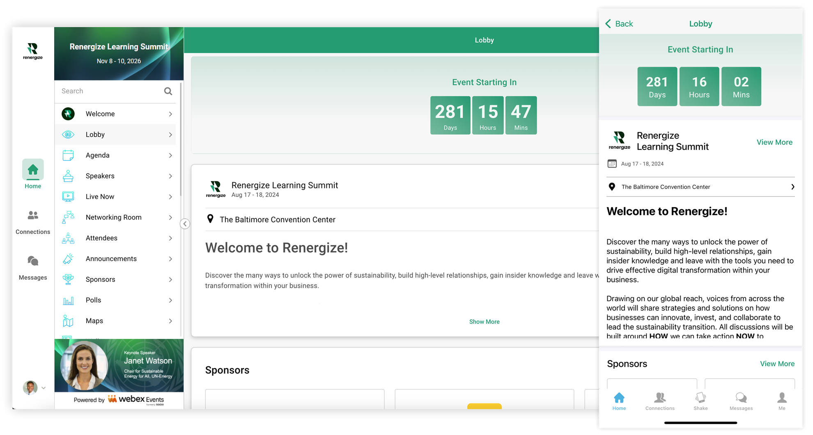Viewport: 813px width, 435px height.
Task: Open the Janet Watson keynote banner
Action: click(x=119, y=365)
